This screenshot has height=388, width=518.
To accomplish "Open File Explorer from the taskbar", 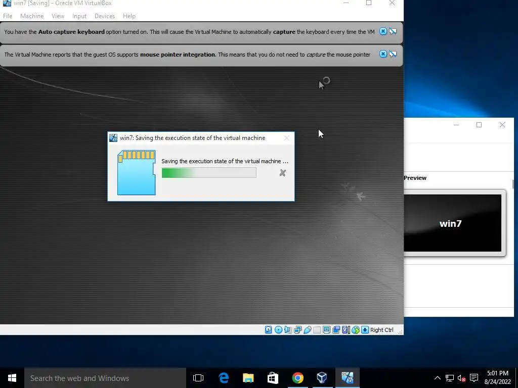I will point(248,378).
